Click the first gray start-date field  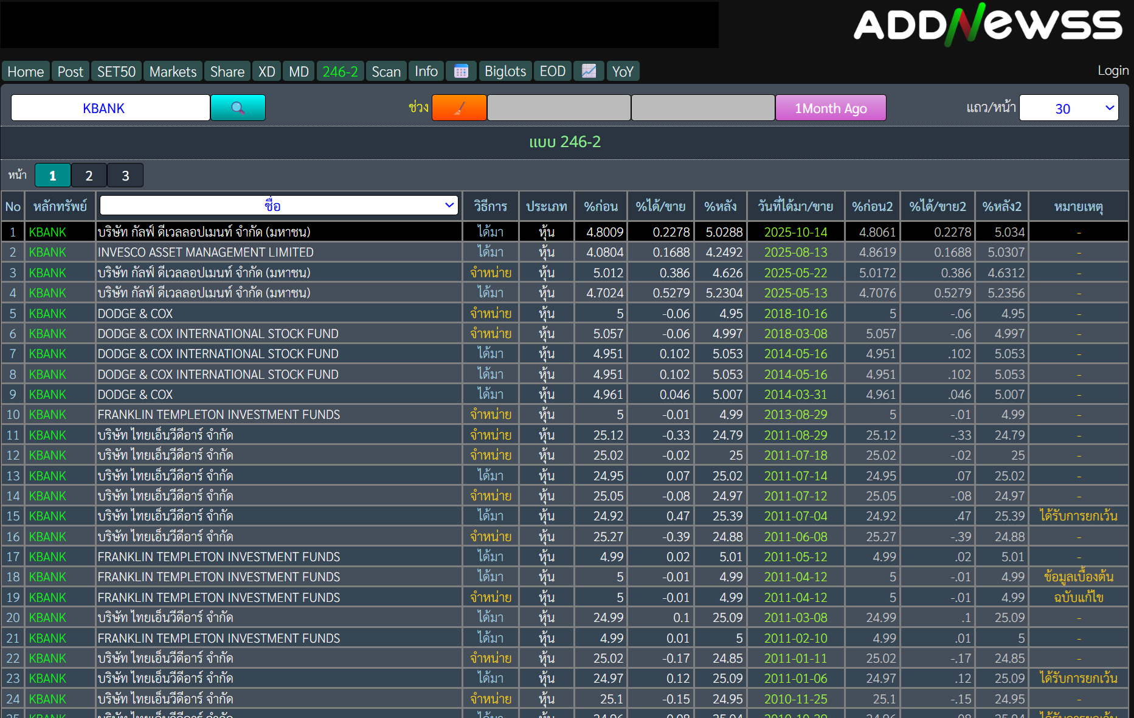point(558,108)
